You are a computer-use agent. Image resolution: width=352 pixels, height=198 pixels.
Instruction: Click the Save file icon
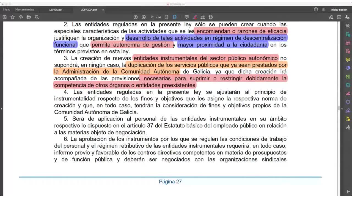point(5,17)
